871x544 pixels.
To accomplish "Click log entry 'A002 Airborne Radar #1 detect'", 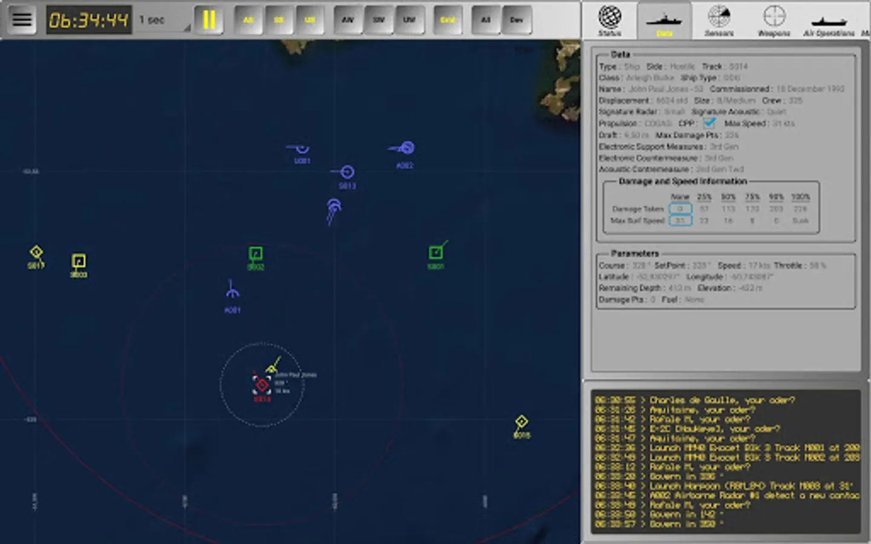I will [727, 496].
